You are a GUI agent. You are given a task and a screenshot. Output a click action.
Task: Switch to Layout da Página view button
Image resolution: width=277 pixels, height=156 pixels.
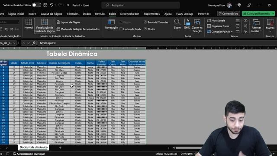[x=68, y=22]
